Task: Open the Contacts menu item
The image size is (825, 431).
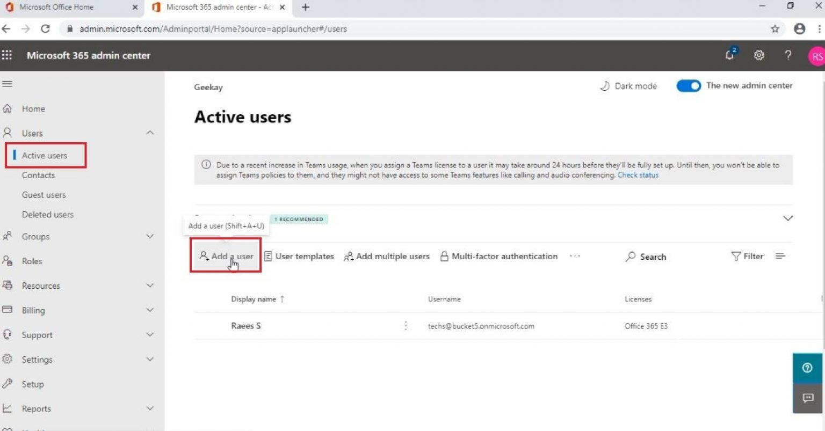Action: [38, 175]
